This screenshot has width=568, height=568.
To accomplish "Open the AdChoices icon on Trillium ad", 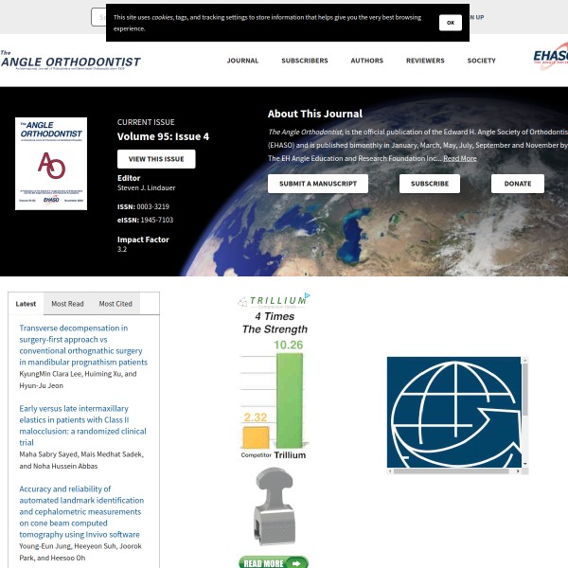I will [x=308, y=297].
